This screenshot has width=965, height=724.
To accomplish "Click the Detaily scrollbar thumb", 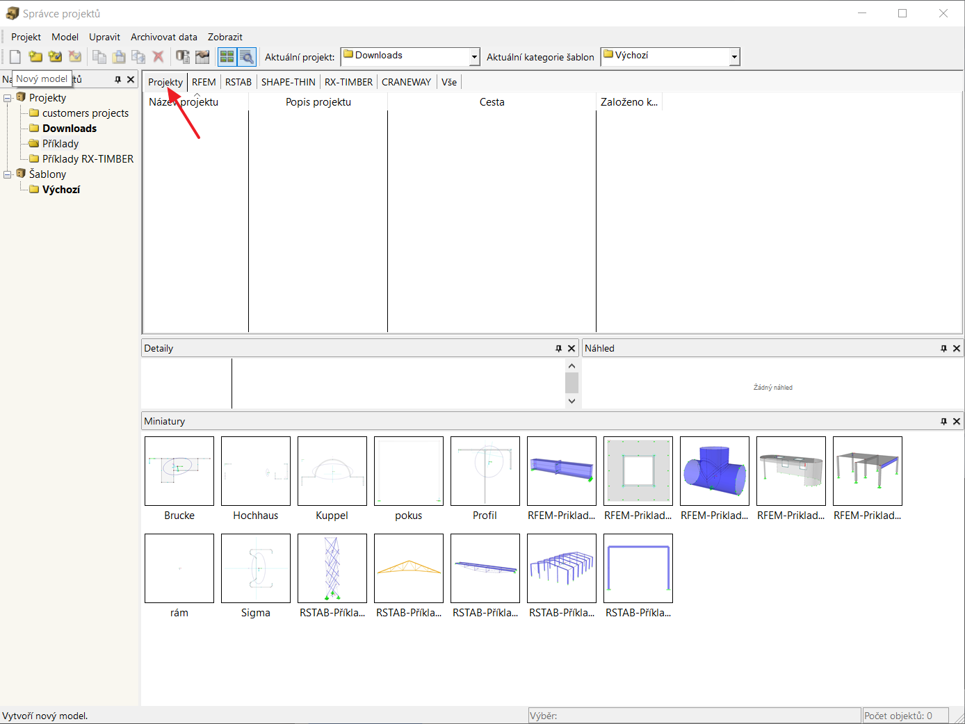I will click(x=572, y=383).
